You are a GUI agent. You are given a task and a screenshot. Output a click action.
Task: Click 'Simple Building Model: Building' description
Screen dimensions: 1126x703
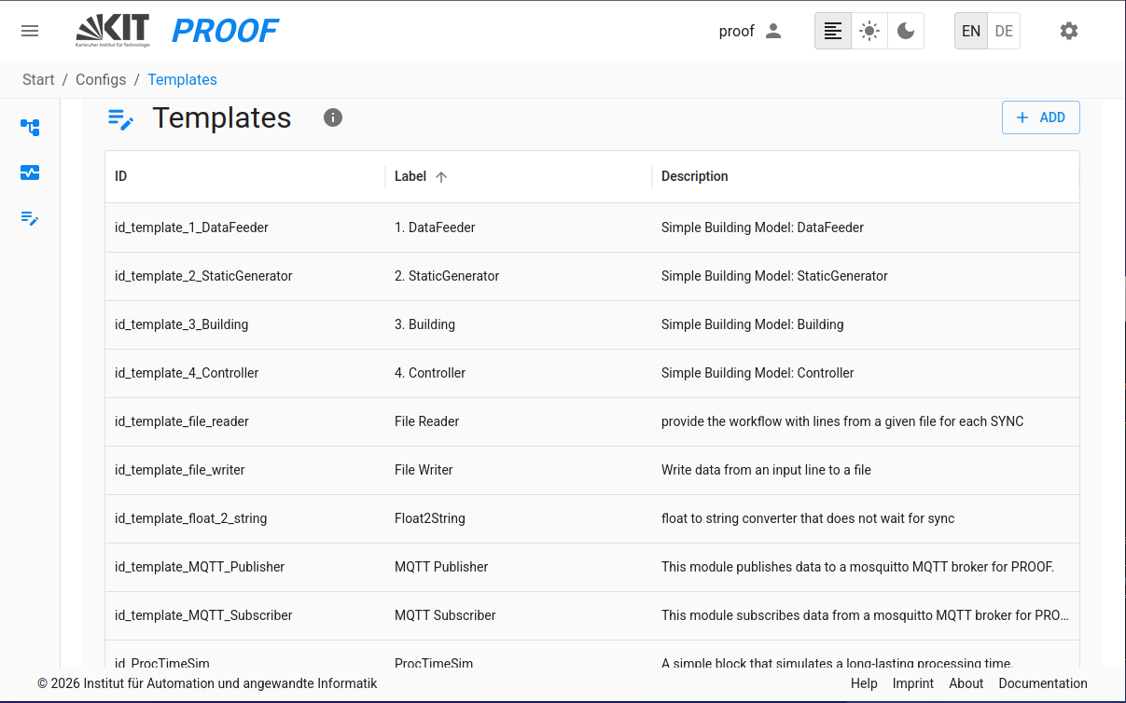pos(752,324)
